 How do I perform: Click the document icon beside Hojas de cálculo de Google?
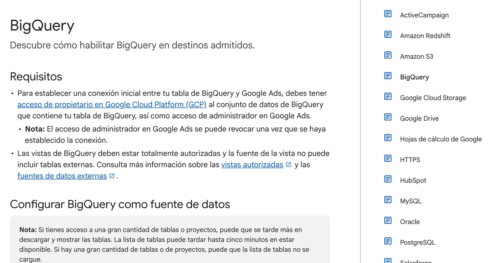[x=388, y=138]
